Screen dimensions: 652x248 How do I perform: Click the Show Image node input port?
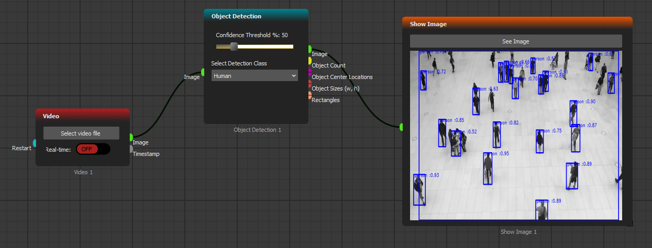coord(402,127)
